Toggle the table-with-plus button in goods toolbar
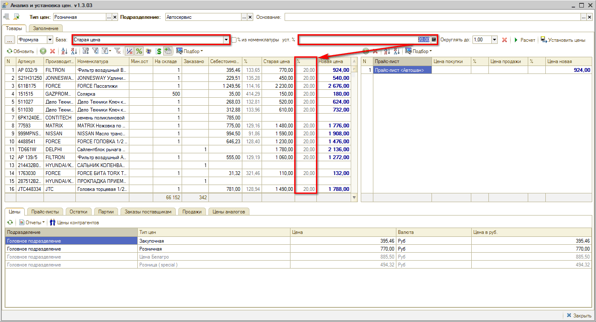 (168, 51)
